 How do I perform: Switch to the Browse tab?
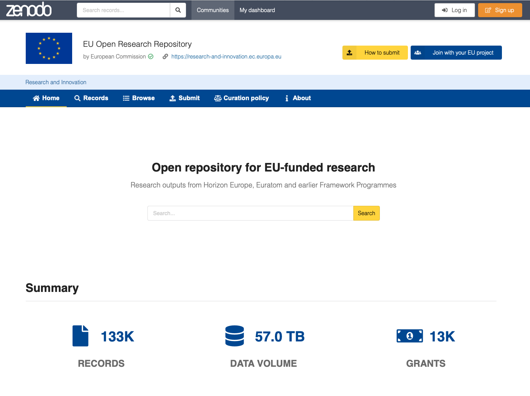coord(139,98)
